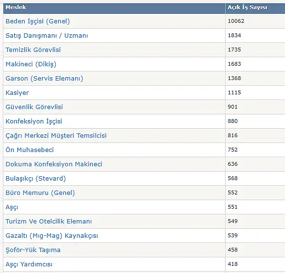Select the Aşçı occupation link

click(12, 207)
